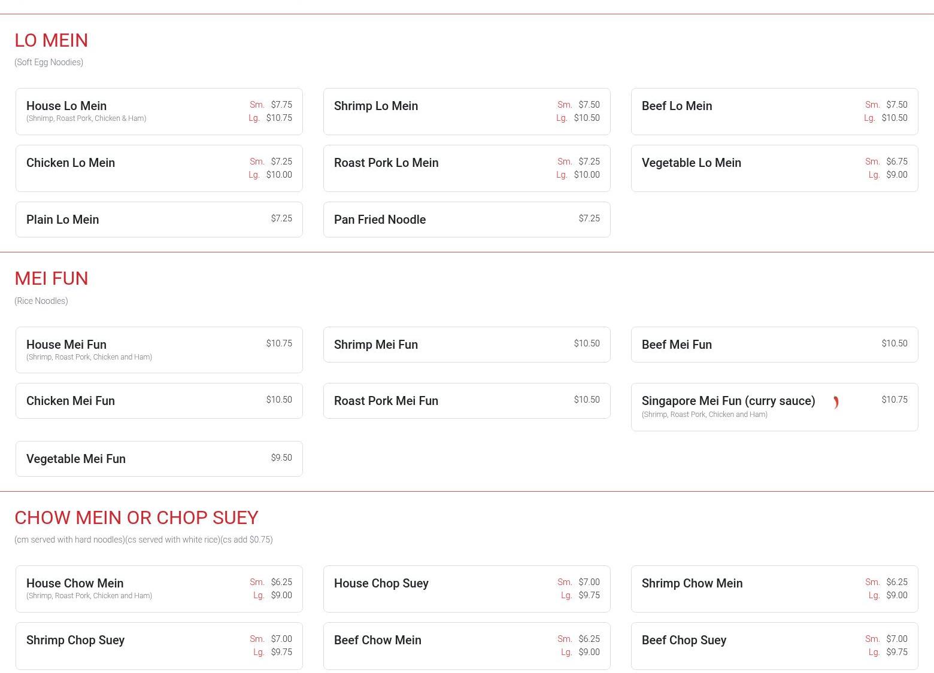Image resolution: width=934 pixels, height=673 pixels.
Task: Select the Singapore Mei Fun (curry sauce) name
Action: (729, 401)
